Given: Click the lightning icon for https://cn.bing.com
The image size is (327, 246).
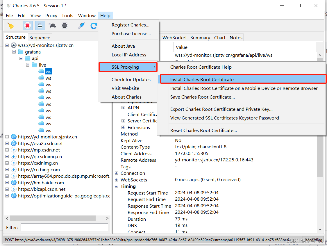Looking at the screenshot, I should point(14,170).
